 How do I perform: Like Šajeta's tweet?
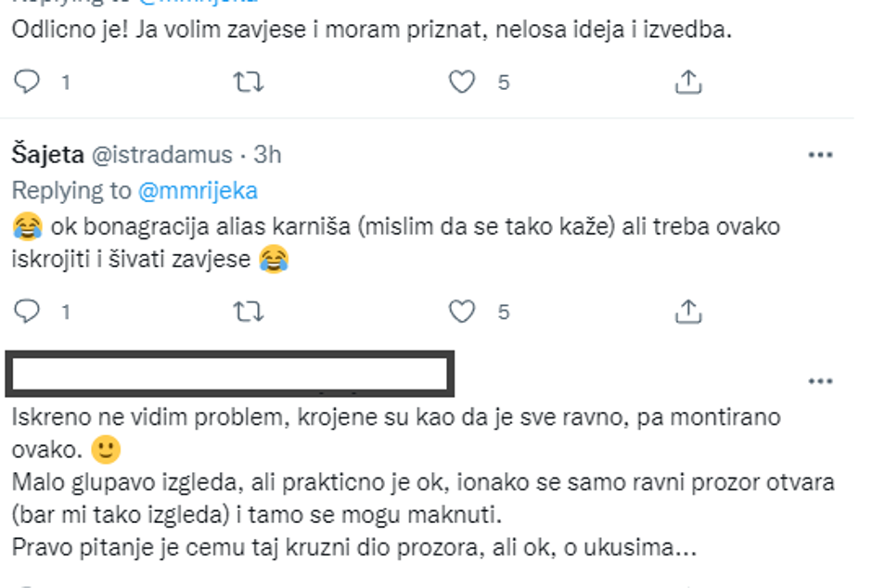pyautogui.click(x=462, y=312)
